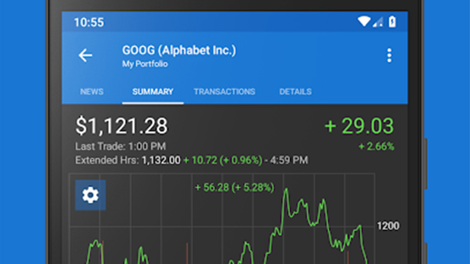Tap the Wi-Fi status icon
The image size is (470, 264).
(364, 22)
